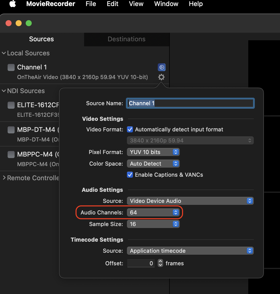Open the Color Space dropdown
This screenshot has height=294, width=280.
click(153, 164)
